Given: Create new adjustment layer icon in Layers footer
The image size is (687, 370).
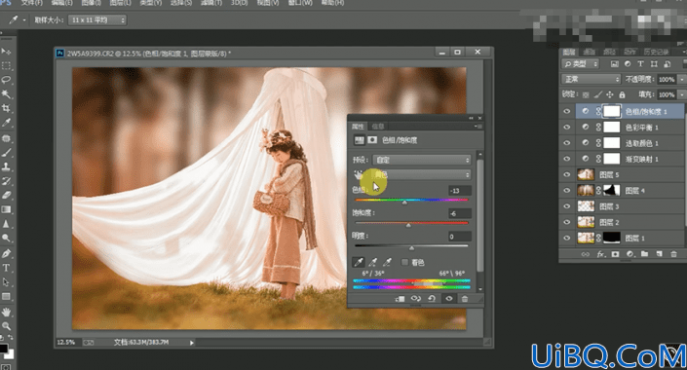Looking at the screenshot, I should tap(630, 254).
